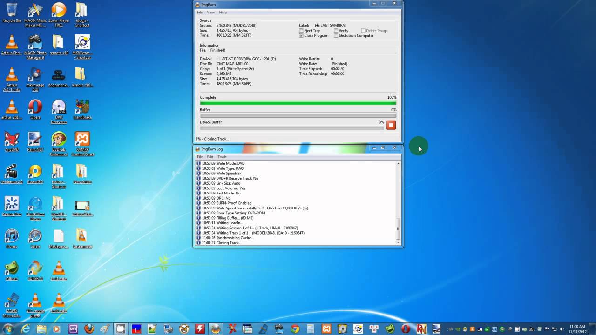Image resolution: width=596 pixels, height=335 pixels.
Task: Open ImgBurn Help menu
Action: 223,12
